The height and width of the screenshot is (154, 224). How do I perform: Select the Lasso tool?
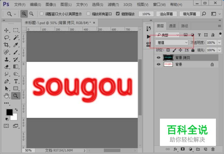(x=6, y=38)
